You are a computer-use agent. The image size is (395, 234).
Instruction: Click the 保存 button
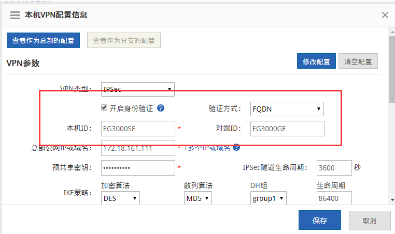320,221
